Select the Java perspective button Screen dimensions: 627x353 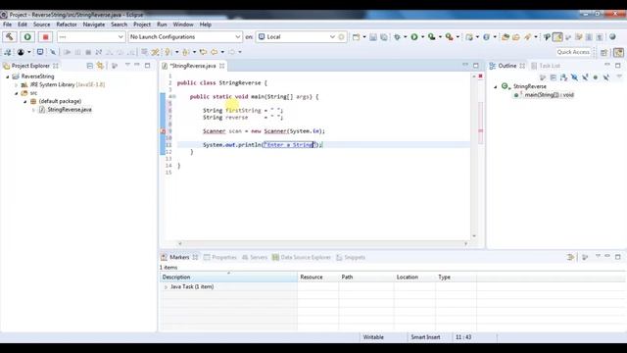pos(618,52)
